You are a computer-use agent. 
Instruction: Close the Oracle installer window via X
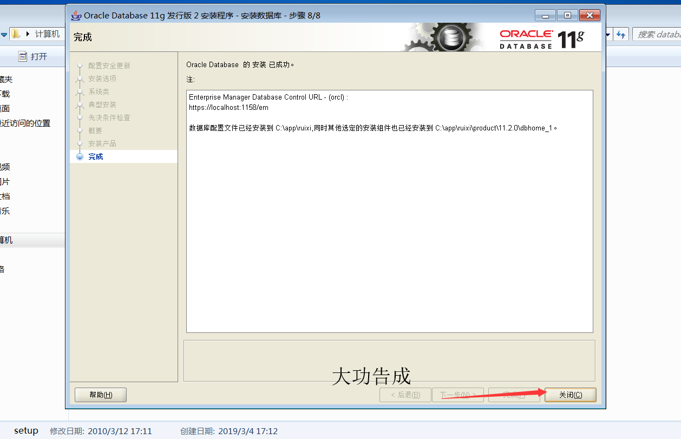point(590,15)
